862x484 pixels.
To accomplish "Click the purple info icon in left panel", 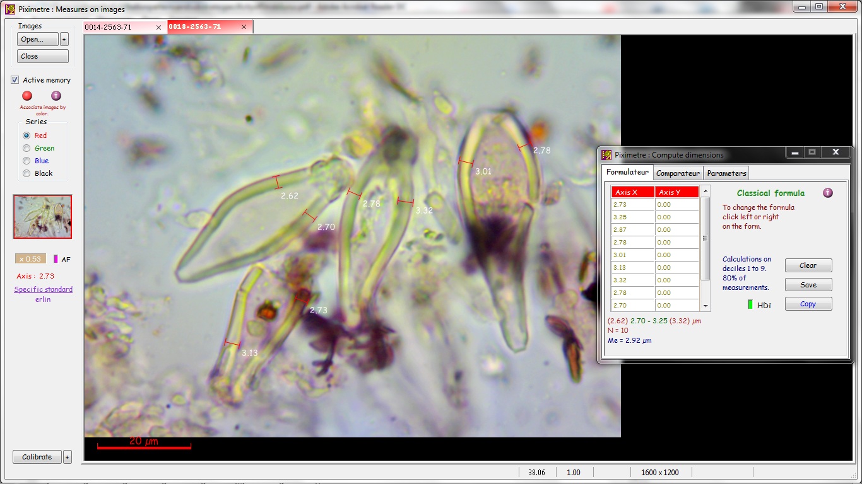I will (x=56, y=96).
